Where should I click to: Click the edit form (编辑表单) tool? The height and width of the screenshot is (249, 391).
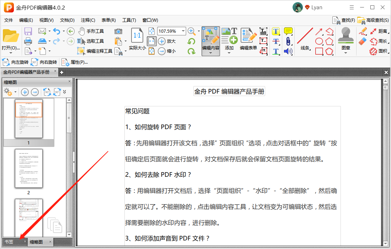(x=248, y=39)
